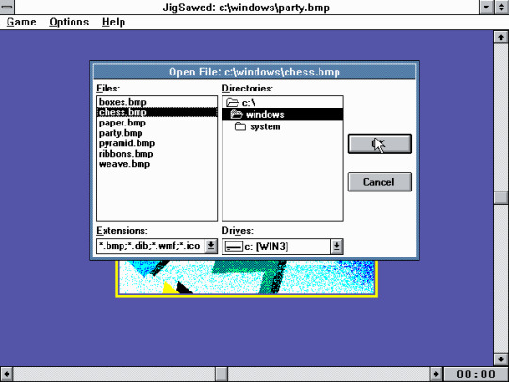
Task: Select the c:\ root directory folder
Action: pos(283,102)
